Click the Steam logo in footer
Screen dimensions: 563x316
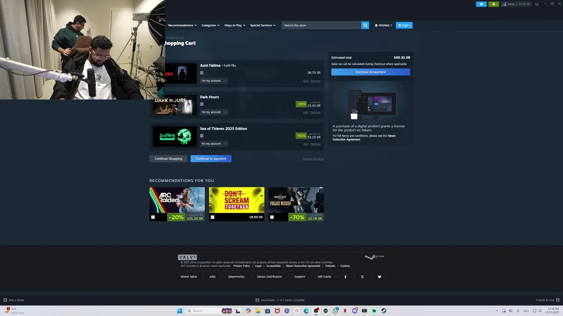375,257
